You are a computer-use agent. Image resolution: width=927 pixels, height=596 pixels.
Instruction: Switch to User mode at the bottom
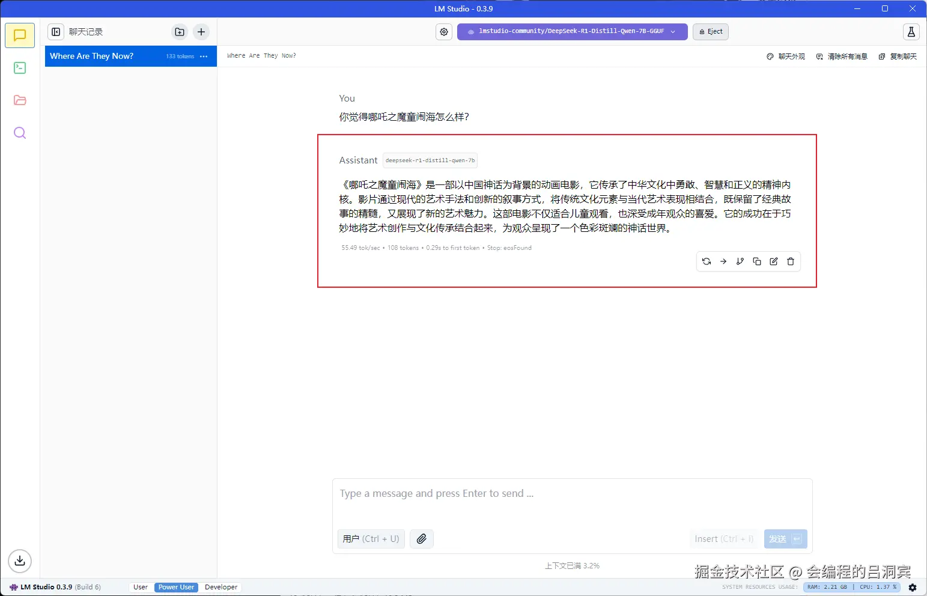pyautogui.click(x=140, y=587)
